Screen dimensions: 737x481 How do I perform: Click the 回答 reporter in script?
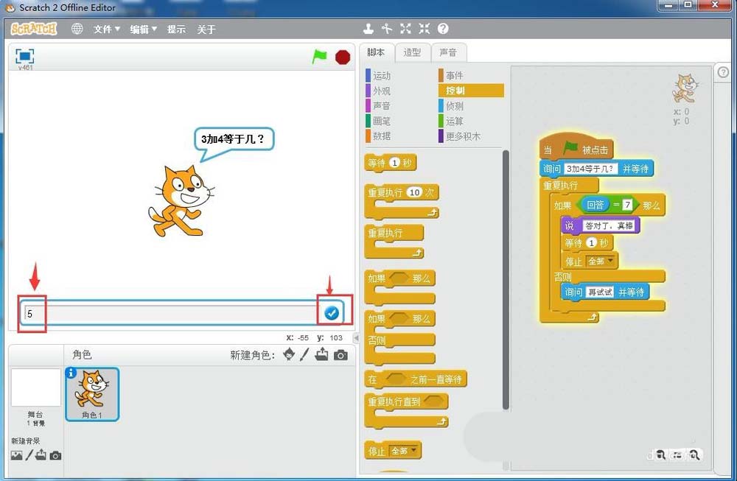click(595, 205)
